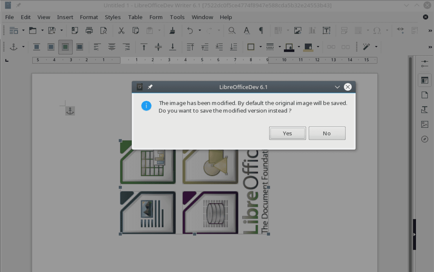The width and height of the screenshot is (434, 272).
Task: Click the Yes button in the dialog
Action: [x=287, y=133]
